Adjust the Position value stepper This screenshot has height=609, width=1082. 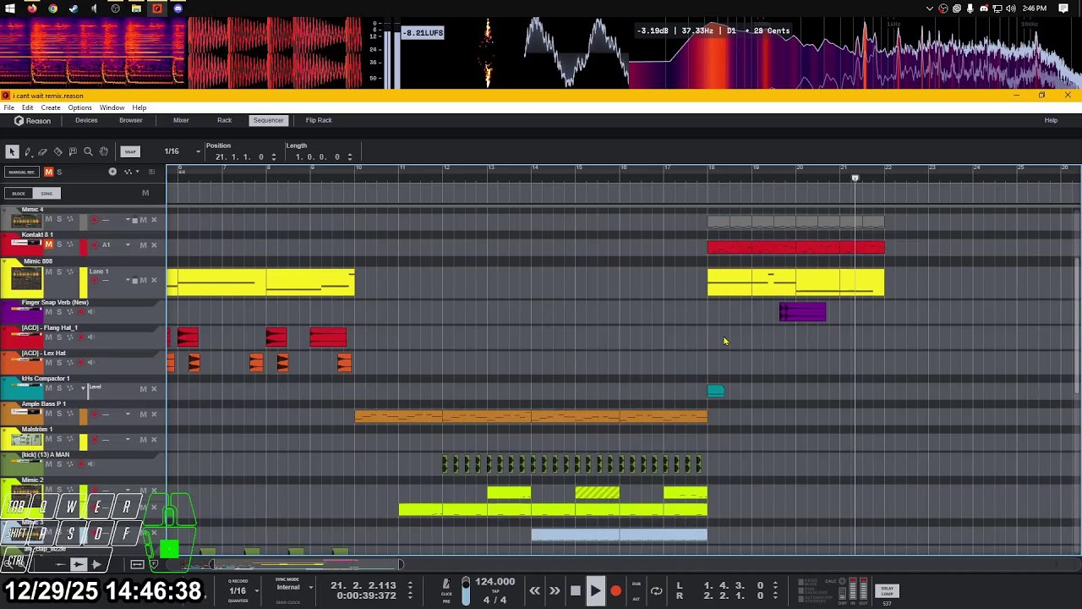(273, 156)
